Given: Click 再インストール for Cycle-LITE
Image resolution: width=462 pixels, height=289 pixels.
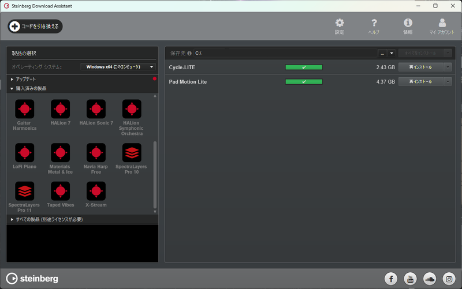Looking at the screenshot, I should coord(421,67).
